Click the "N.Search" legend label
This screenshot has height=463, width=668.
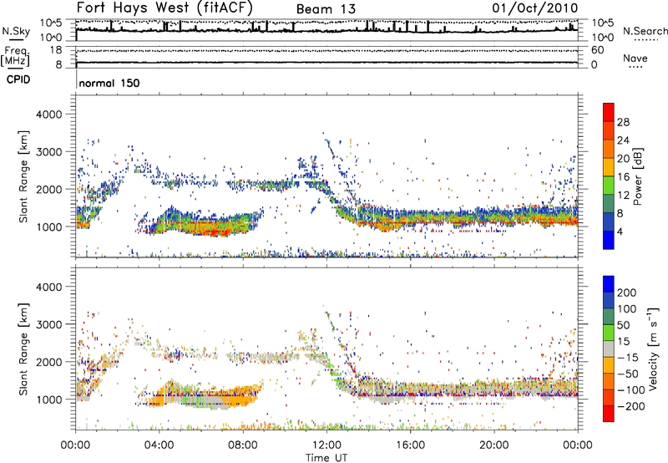click(645, 31)
